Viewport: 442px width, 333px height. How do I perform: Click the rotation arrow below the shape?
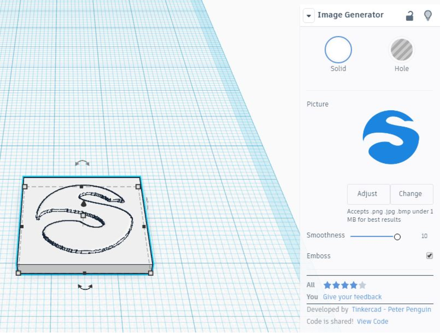click(85, 287)
